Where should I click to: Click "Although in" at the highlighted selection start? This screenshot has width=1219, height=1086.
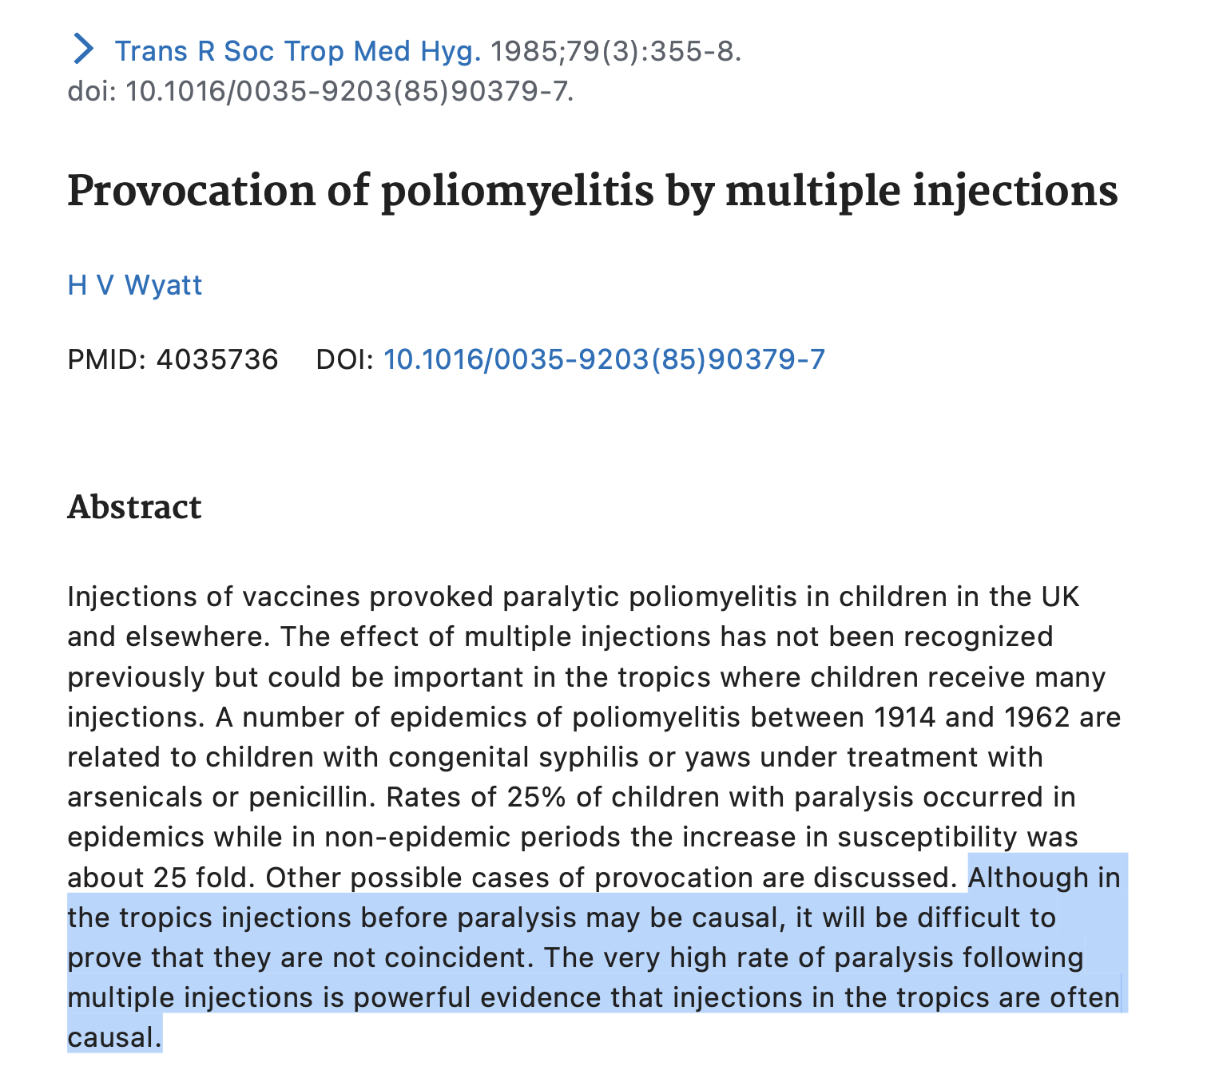(x=1044, y=878)
